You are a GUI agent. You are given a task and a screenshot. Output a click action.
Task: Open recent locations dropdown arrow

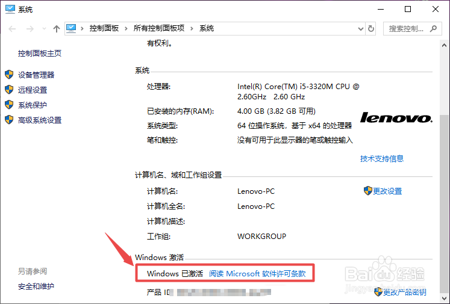44,29
